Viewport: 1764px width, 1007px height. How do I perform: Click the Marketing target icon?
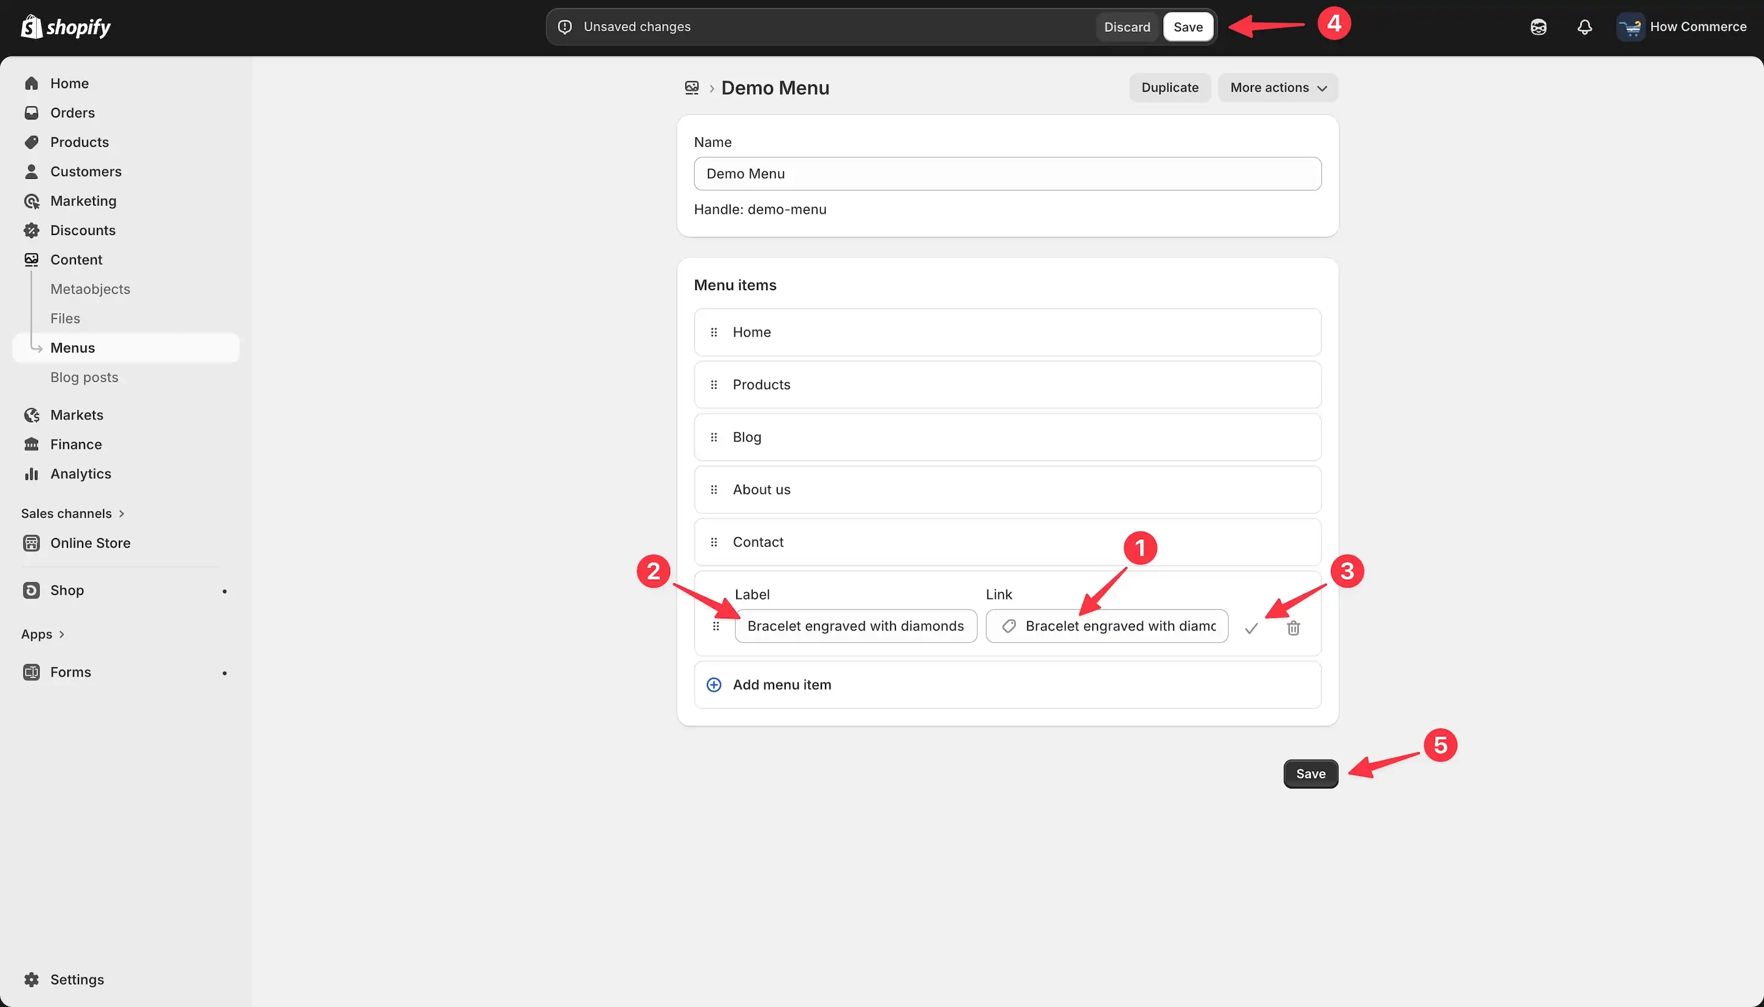pyautogui.click(x=31, y=201)
